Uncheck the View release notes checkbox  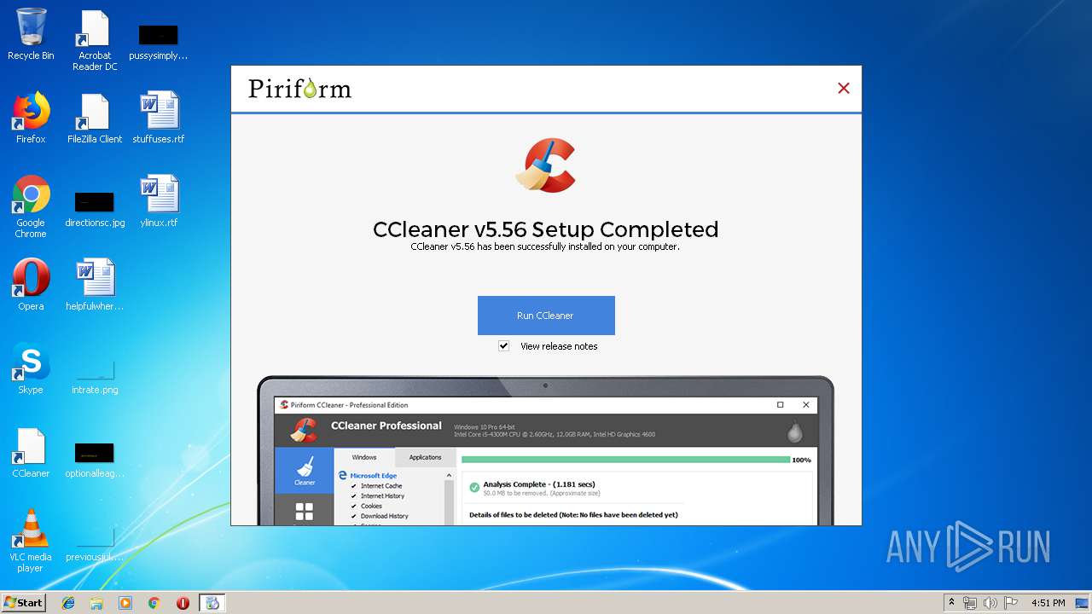[x=504, y=346]
